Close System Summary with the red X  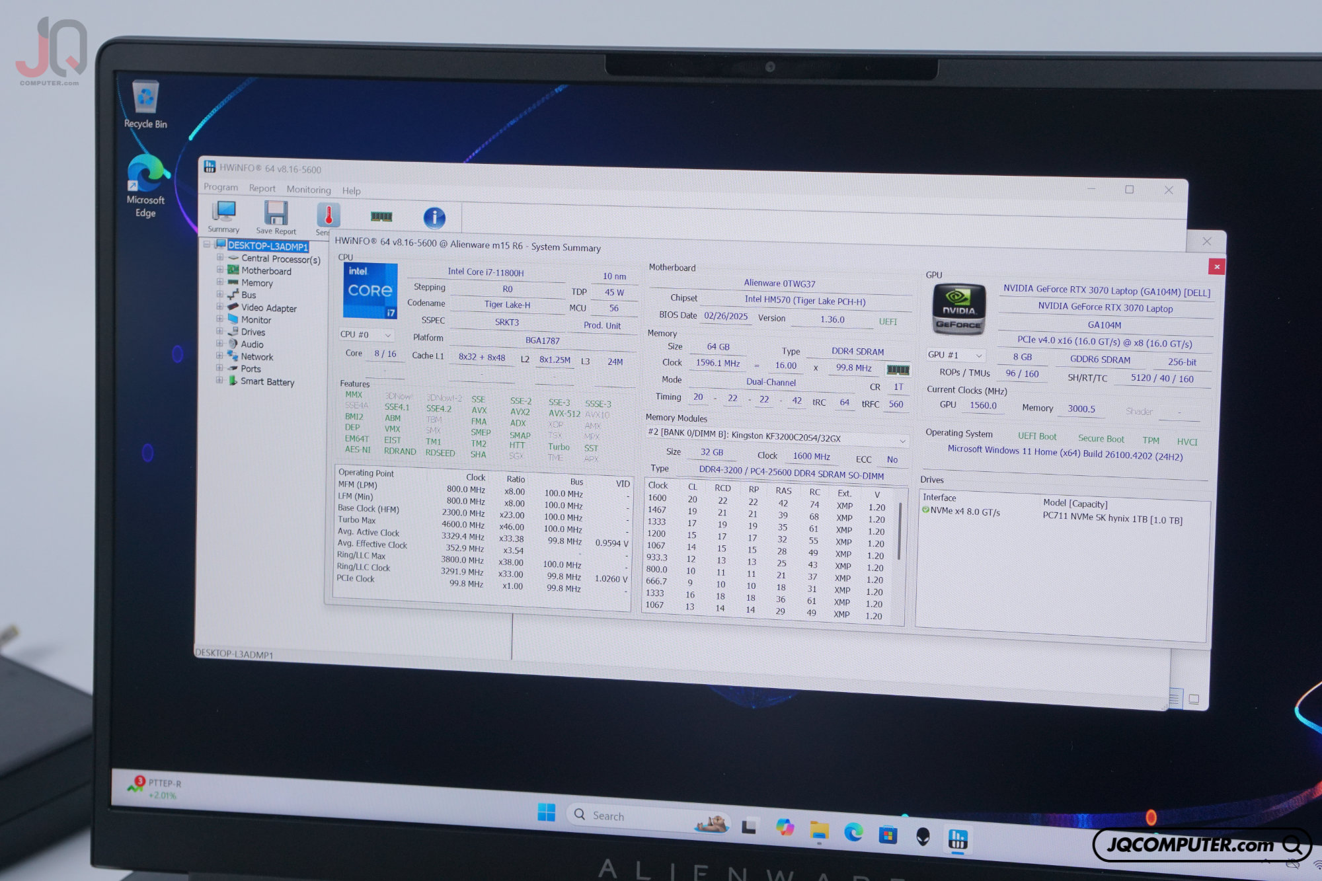click(x=1216, y=266)
